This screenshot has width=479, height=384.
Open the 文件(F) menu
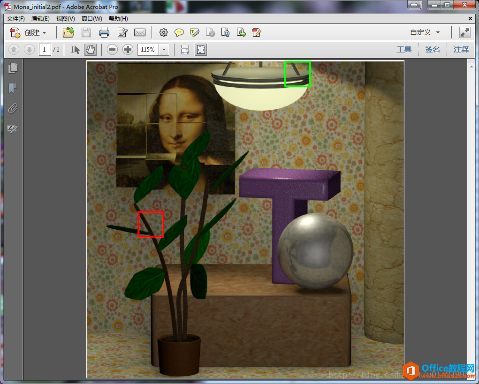coord(15,19)
